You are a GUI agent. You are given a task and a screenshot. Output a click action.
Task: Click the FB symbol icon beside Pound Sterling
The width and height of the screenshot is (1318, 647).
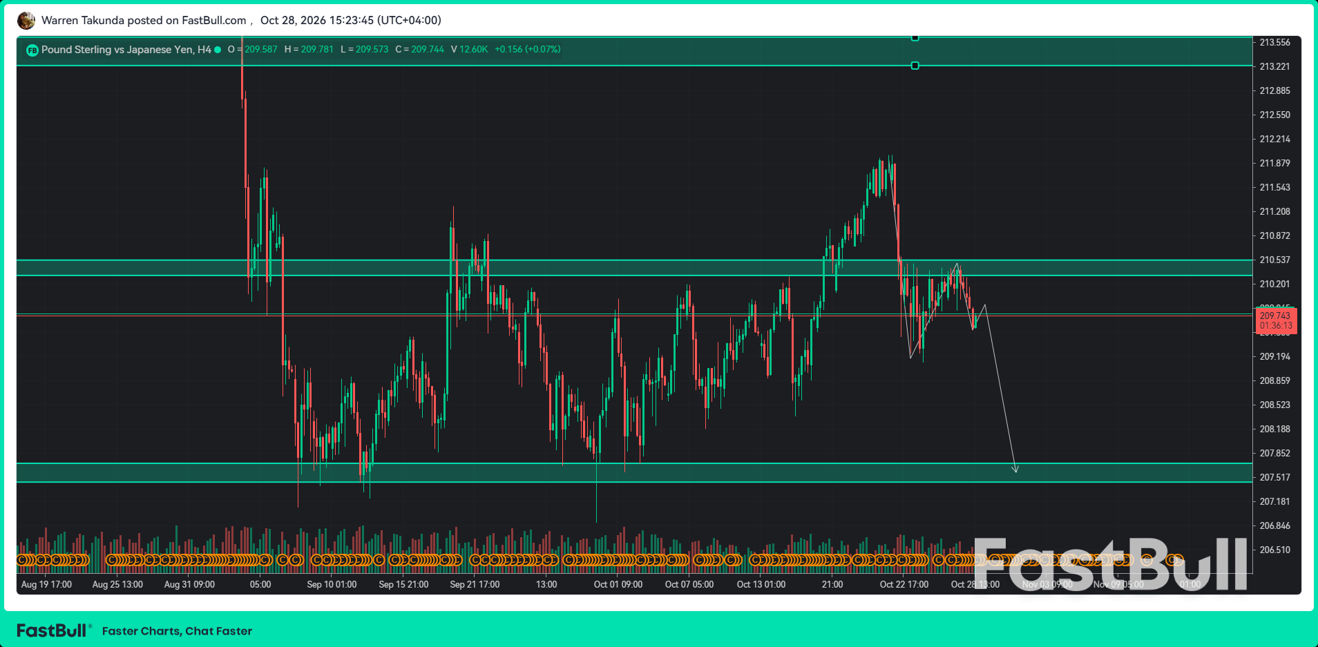(x=32, y=50)
